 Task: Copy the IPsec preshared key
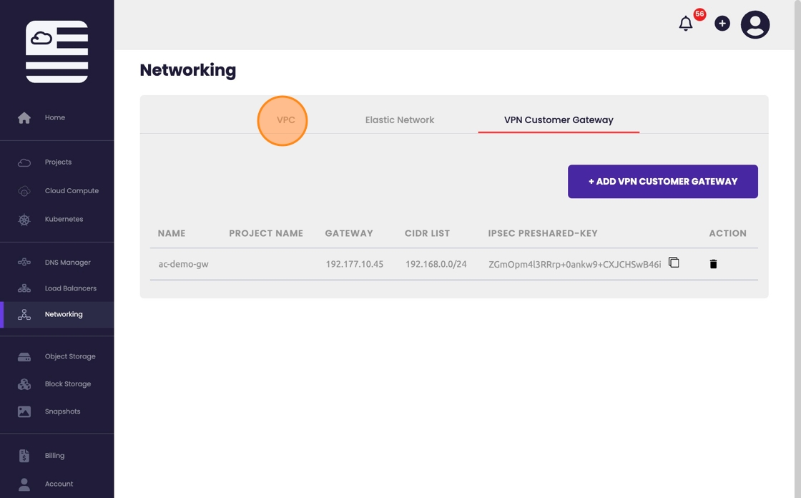point(674,263)
